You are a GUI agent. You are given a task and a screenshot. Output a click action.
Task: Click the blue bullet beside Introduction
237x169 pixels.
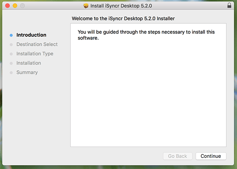pyautogui.click(x=11, y=35)
